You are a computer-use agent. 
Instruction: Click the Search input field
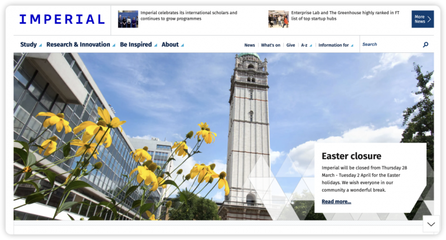(x=391, y=45)
